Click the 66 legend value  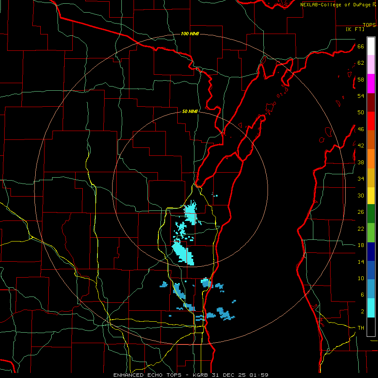click(x=361, y=46)
